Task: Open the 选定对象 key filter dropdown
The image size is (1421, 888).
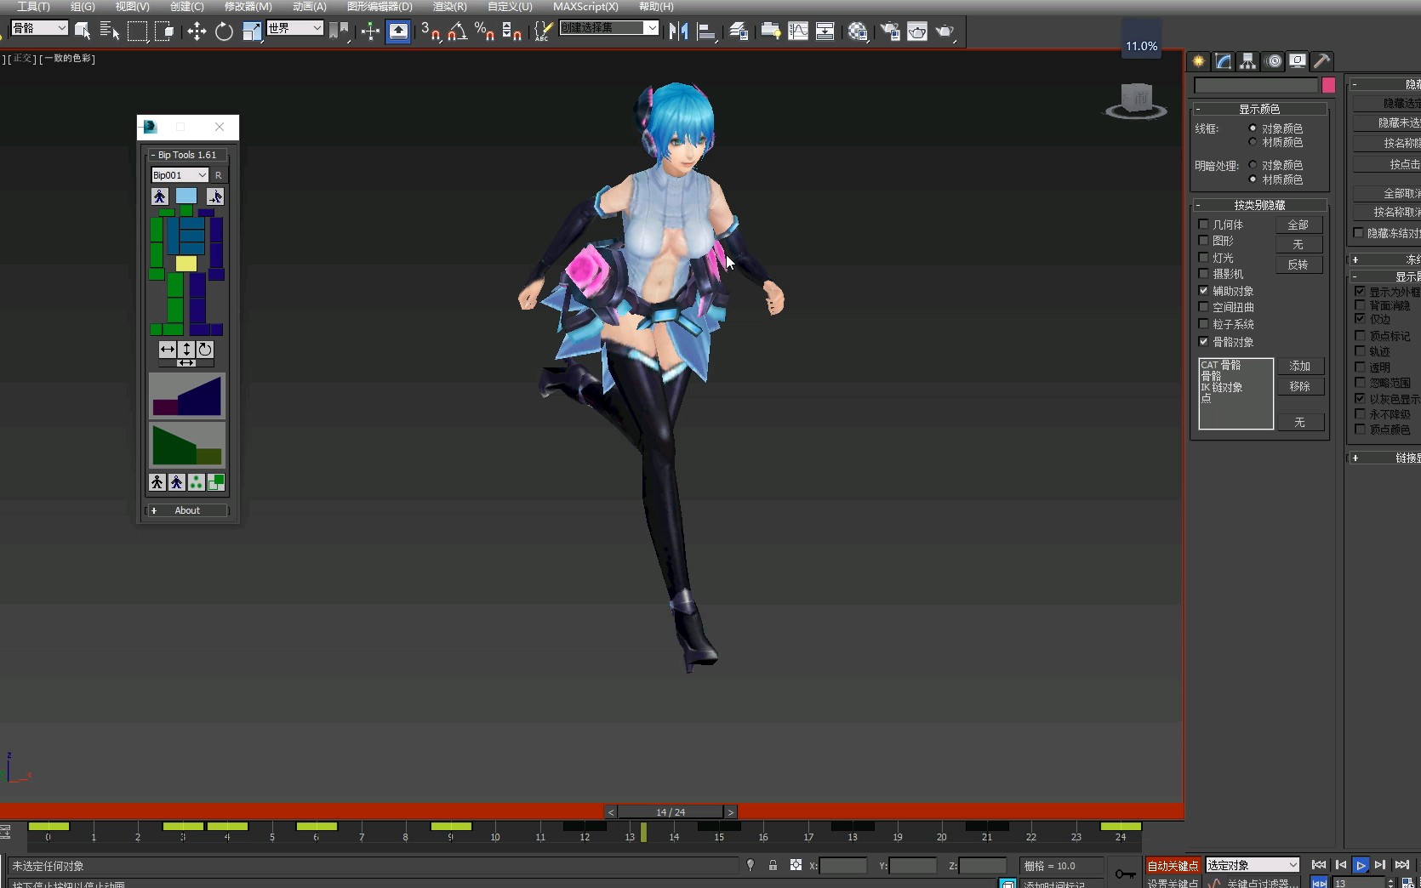Action: tap(1253, 865)
